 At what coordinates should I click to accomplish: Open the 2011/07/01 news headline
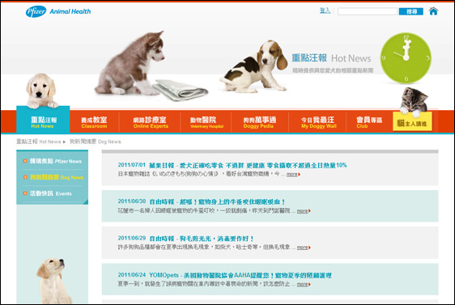pyautogui.click(x=248, y=165)
